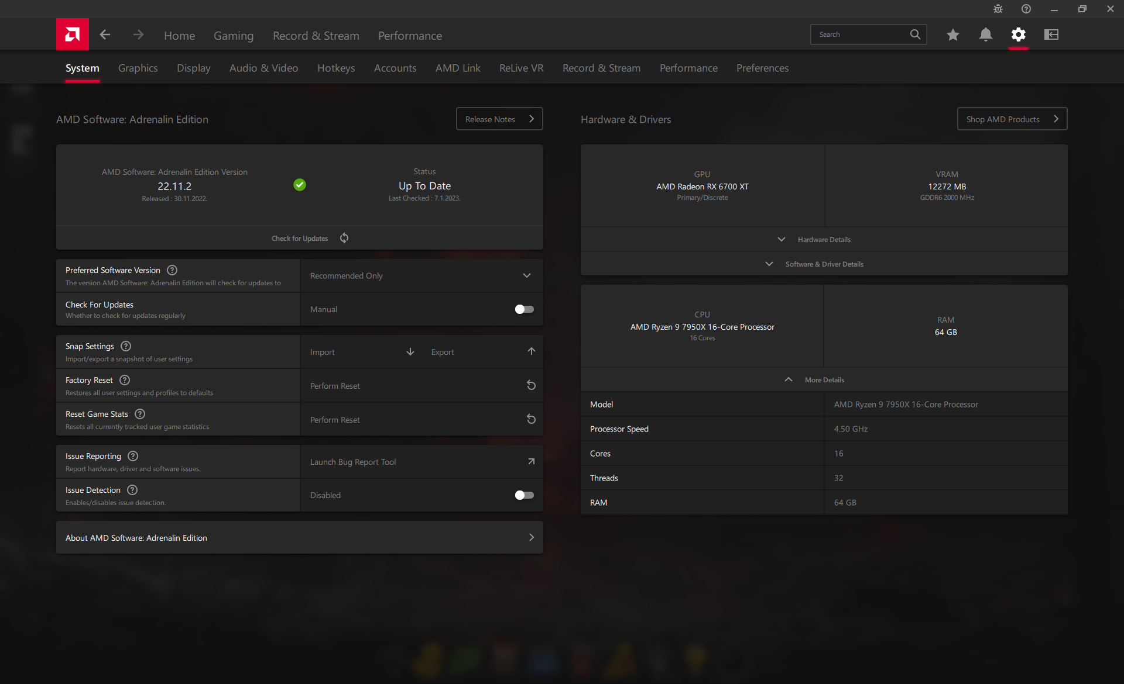Open help tooltip for Snap Settings
1124x684 pixels.
(x=126, y=346)
